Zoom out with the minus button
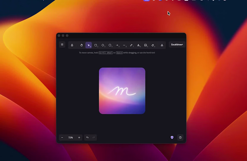Image resolution: width=247 pixels, height=161 pixels. pyautogui.click(x=62, y=137)
